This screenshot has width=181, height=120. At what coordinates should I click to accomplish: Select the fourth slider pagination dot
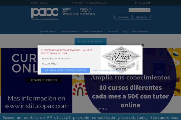click(x=106, y=109)
